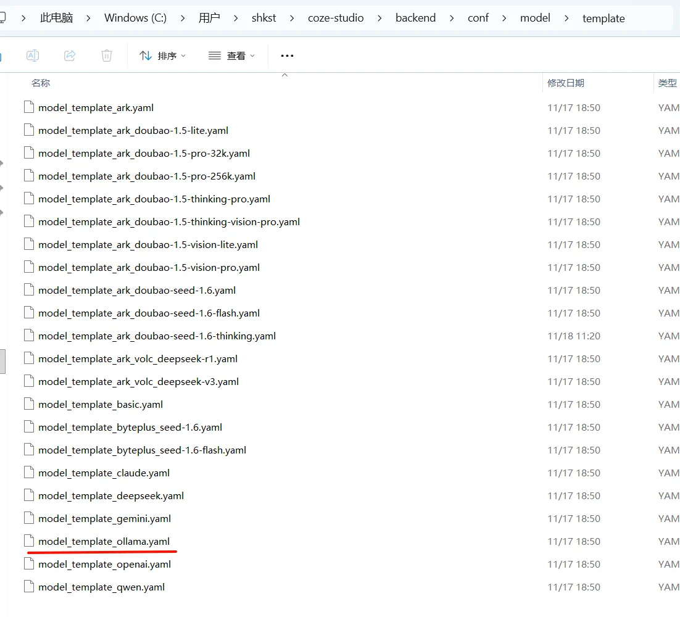680x617 pixels.
Task: Select file model_template_ark_doubao-seed-1.6-flash.yaml
Action: click(149, 313)
